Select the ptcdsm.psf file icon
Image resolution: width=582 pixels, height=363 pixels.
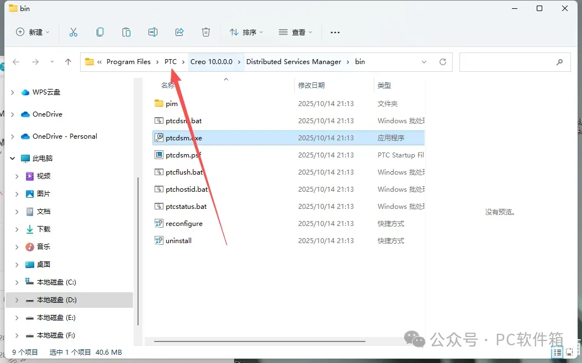click(159, 155)
